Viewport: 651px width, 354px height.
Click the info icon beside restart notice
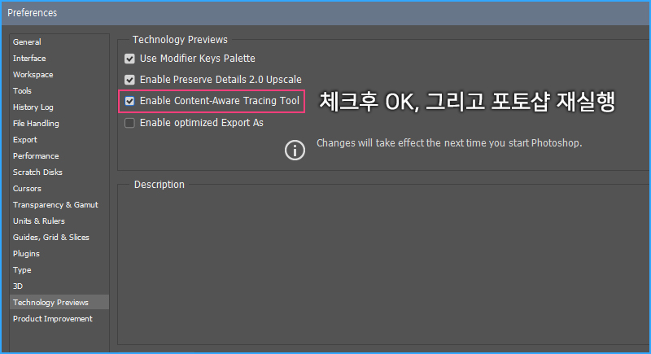[295, 150]
